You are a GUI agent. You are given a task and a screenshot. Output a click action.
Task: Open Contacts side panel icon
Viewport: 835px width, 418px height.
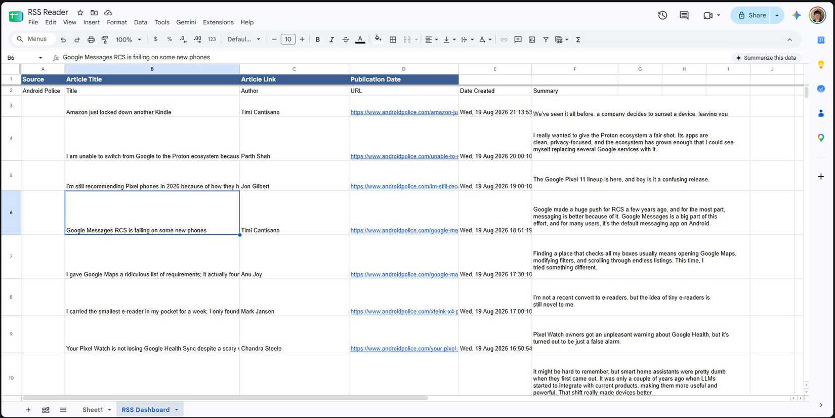(x=821, y=113)
